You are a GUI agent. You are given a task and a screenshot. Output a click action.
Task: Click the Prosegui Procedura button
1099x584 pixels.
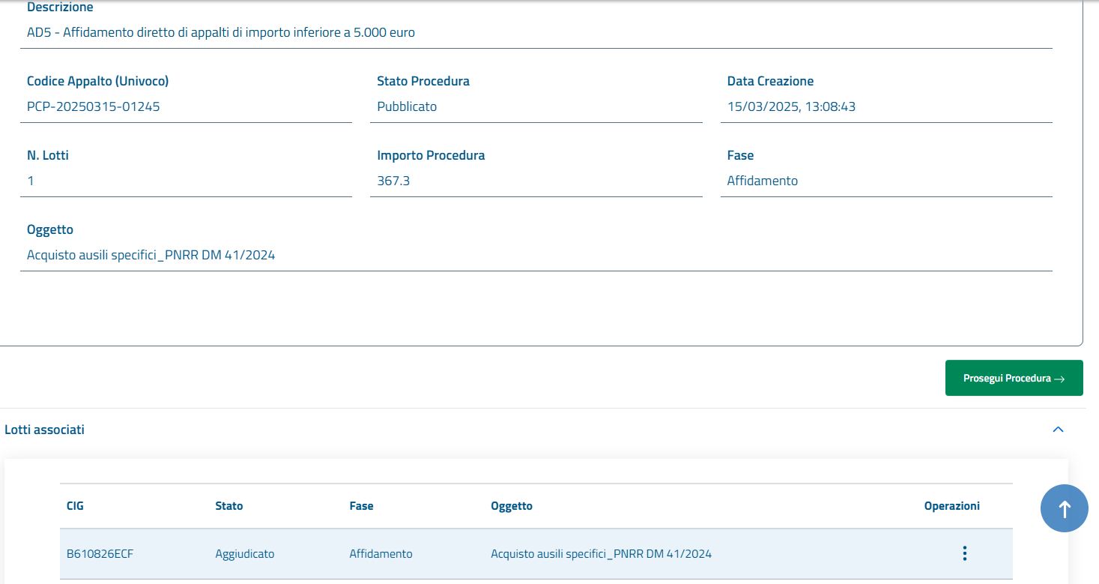tap(1014, 378)
